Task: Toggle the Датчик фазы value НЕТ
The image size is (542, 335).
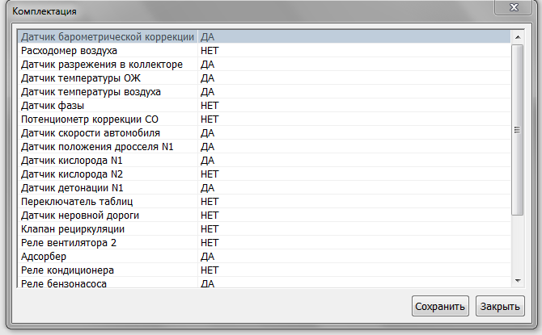Action: point(210,105)
